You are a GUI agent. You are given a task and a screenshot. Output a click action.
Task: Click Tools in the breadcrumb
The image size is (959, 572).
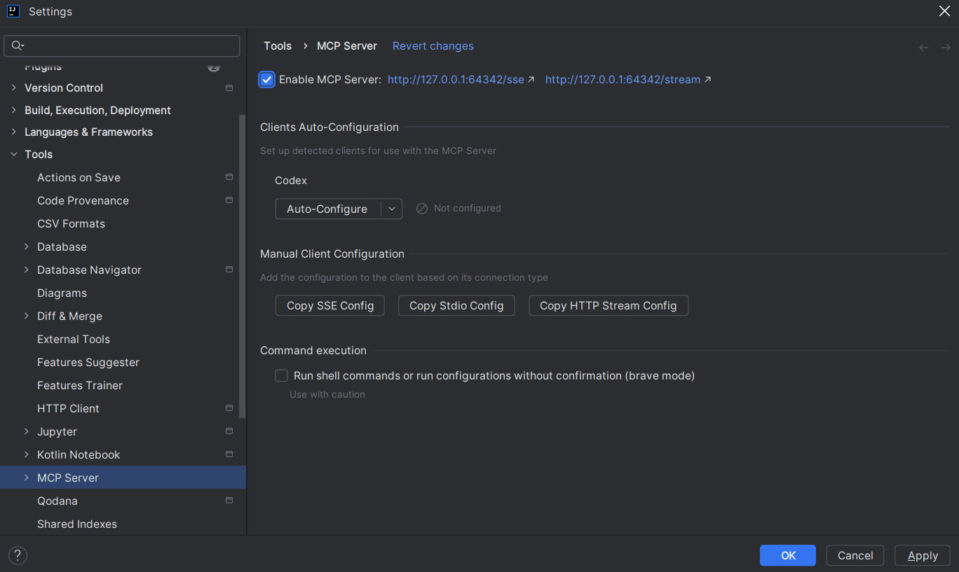[x=278, y=46]
